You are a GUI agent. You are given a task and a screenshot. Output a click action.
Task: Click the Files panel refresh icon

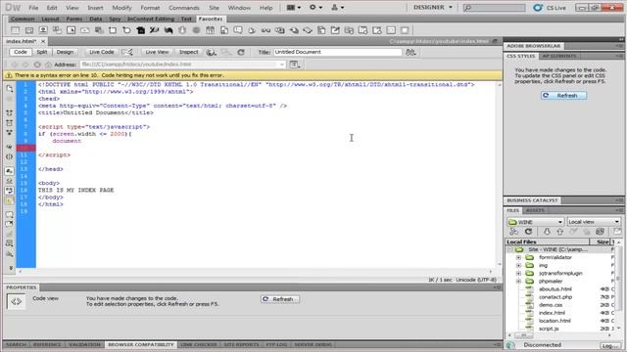coord(528,232)
